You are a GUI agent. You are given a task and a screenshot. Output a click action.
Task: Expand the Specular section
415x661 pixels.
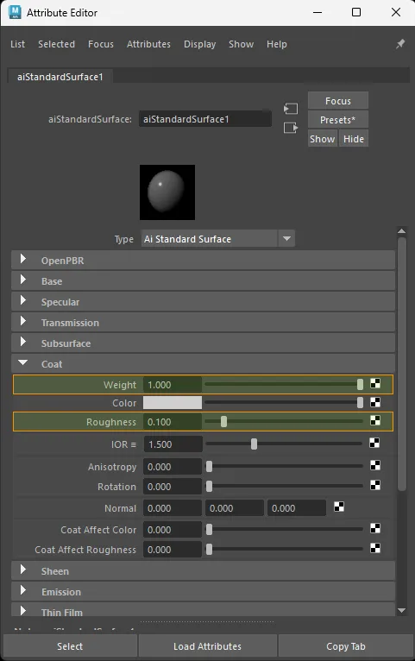coord(23,300)
